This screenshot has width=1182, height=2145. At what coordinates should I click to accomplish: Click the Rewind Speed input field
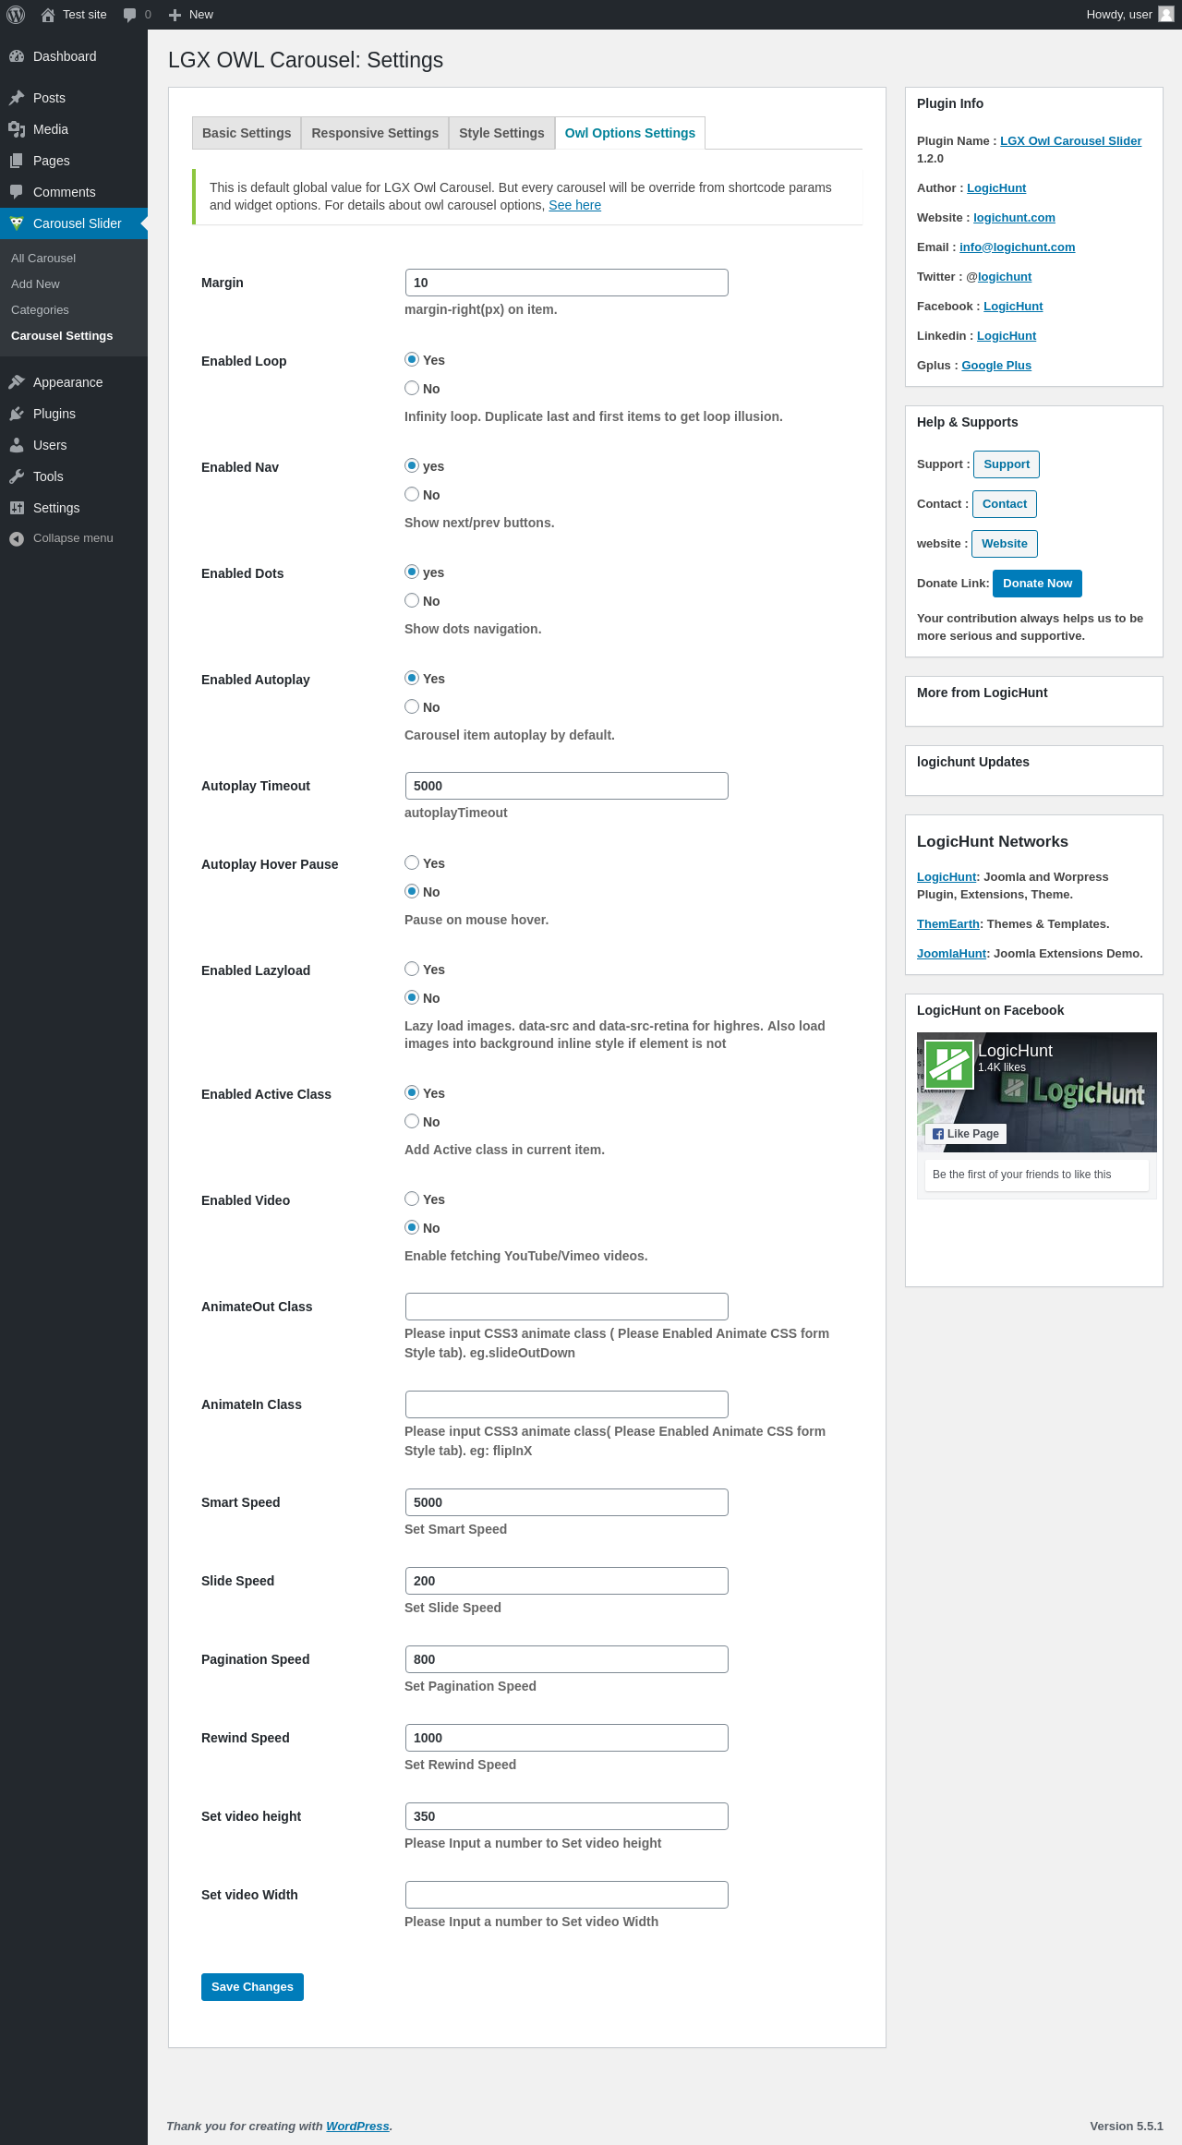(x=567, y=1738)
